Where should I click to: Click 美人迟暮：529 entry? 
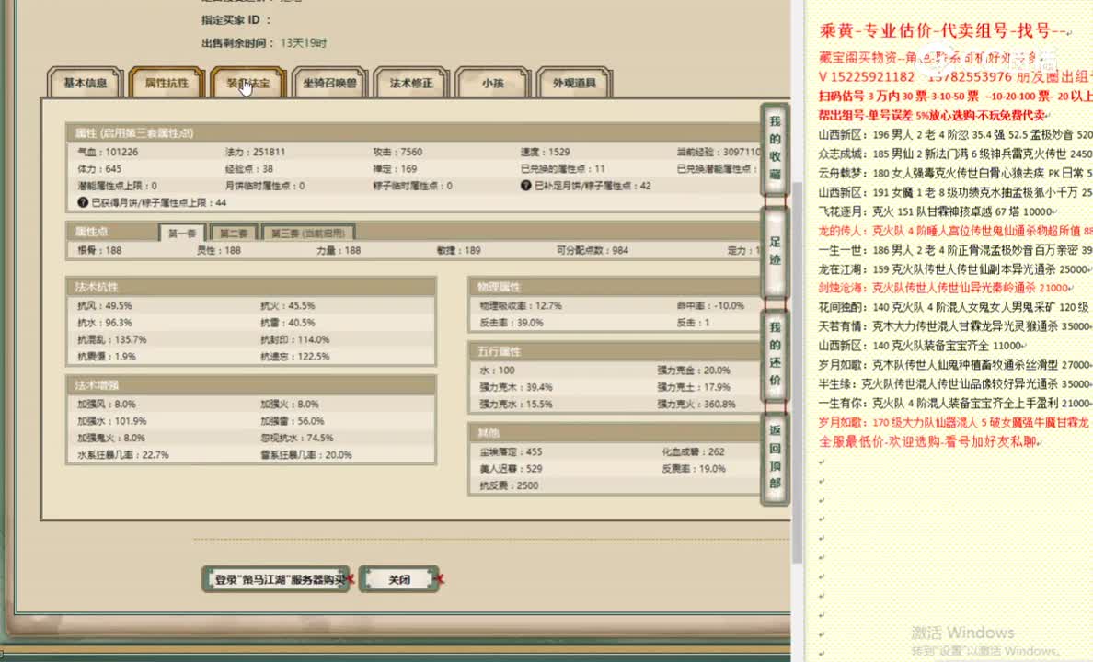point(511,468)
